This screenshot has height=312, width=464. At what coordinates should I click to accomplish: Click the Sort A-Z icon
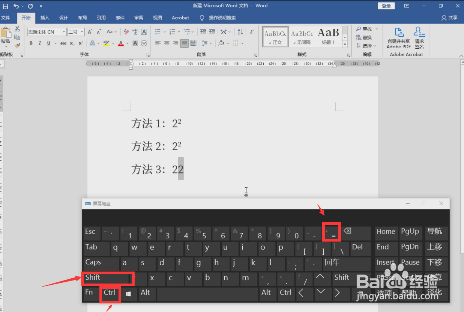tap(240, 32)
